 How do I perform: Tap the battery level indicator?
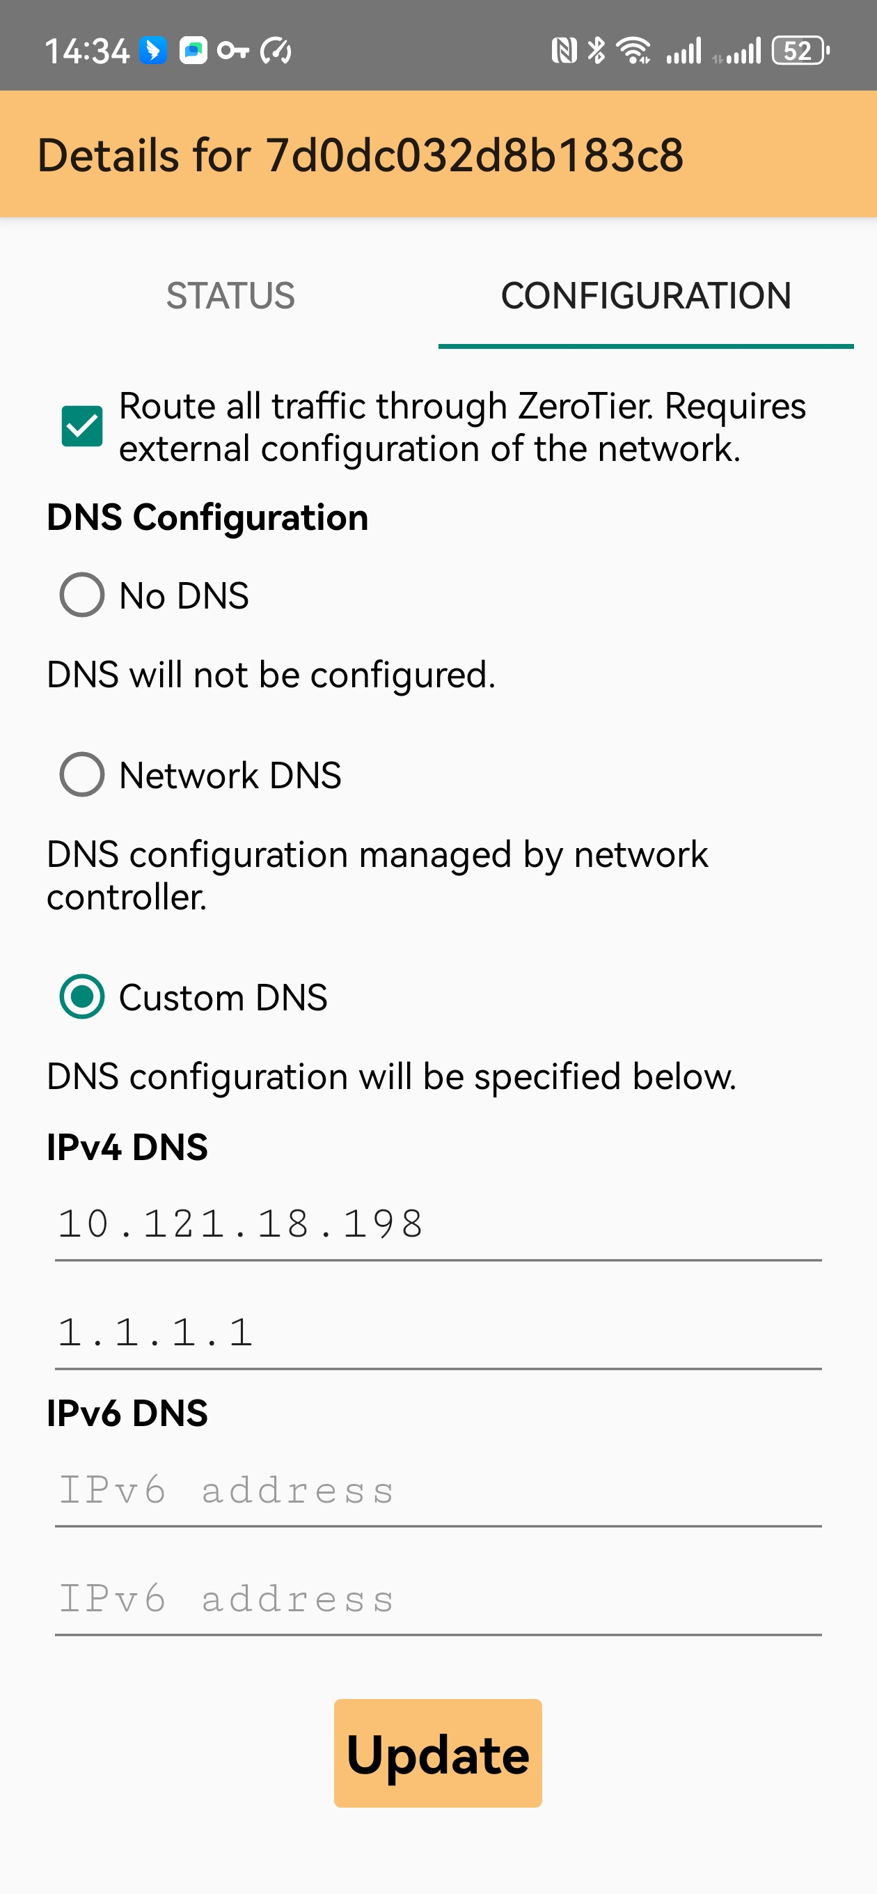tap(800, 51)
